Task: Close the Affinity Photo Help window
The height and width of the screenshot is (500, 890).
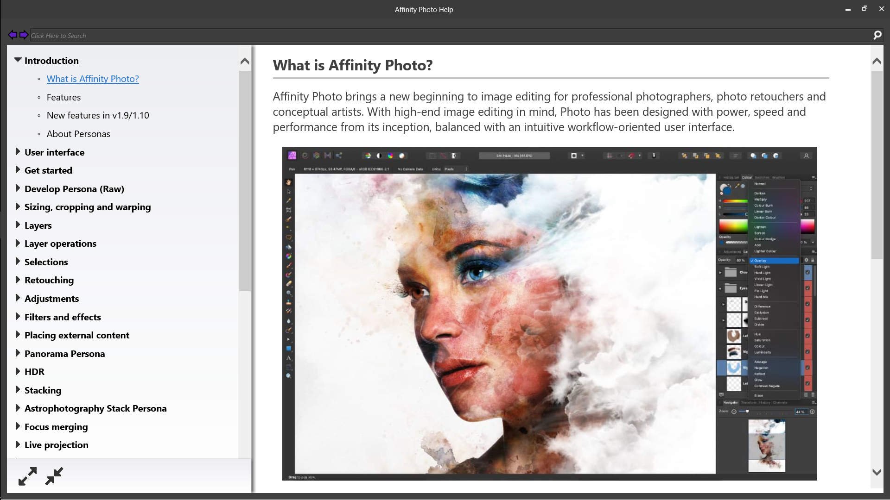Action: [x=881, y=9]
